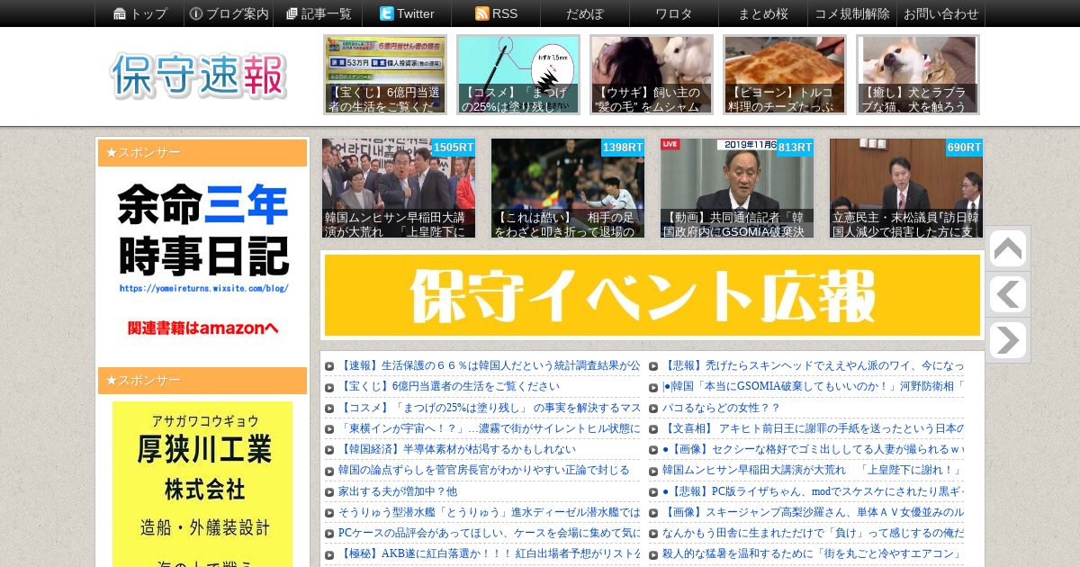Open 【画像】セクシーな格好でゴミ出し headline
Image resolution: width=1080 pixels, height=567 pixels.
813,449
